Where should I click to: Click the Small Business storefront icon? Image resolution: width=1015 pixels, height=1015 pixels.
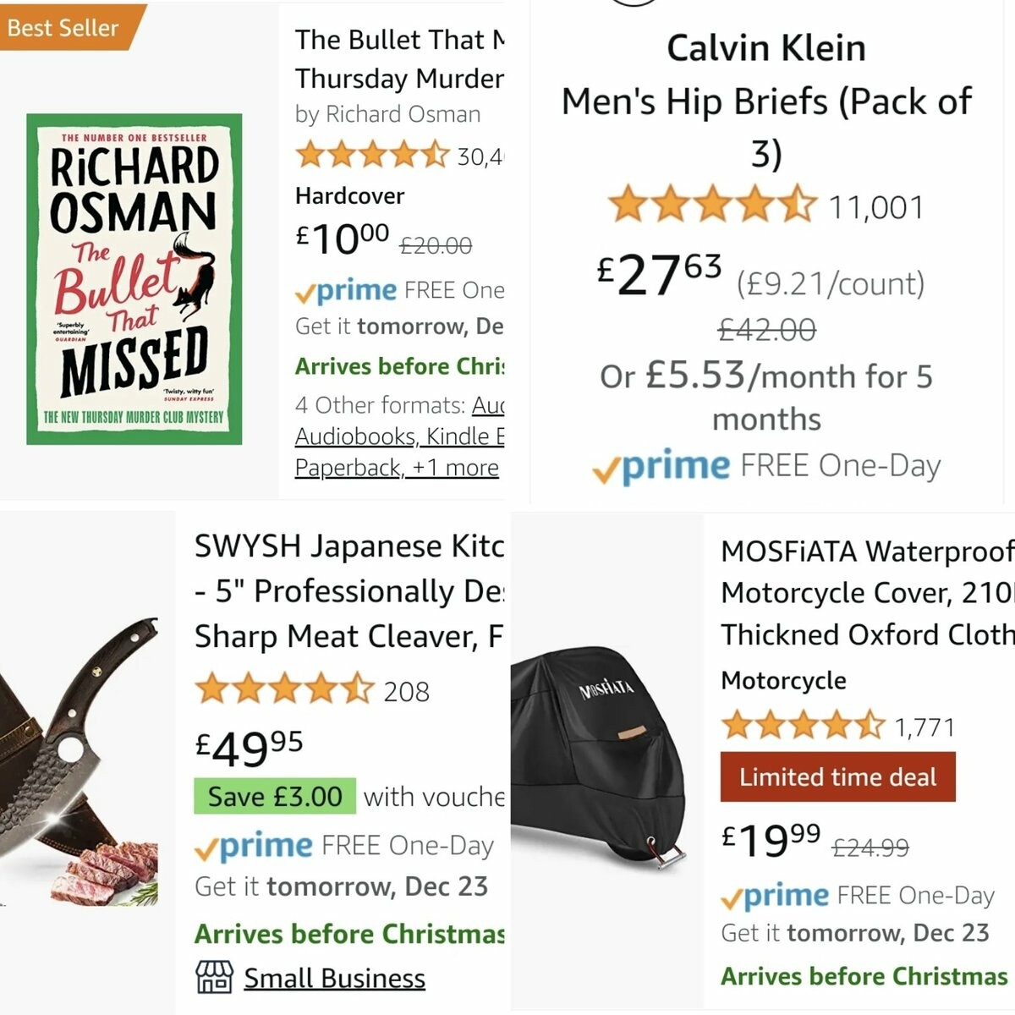214,977
